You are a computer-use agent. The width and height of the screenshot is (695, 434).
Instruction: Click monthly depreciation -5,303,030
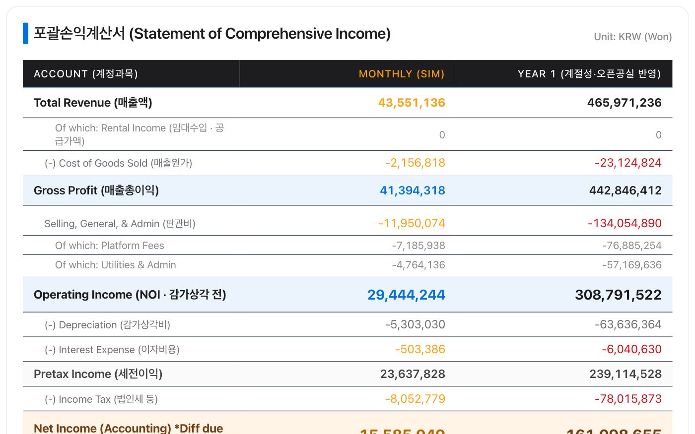tap(415, 324)
